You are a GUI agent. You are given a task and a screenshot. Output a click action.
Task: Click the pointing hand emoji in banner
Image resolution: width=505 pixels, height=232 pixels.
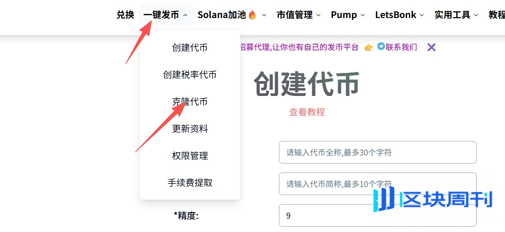coord(369,48)
